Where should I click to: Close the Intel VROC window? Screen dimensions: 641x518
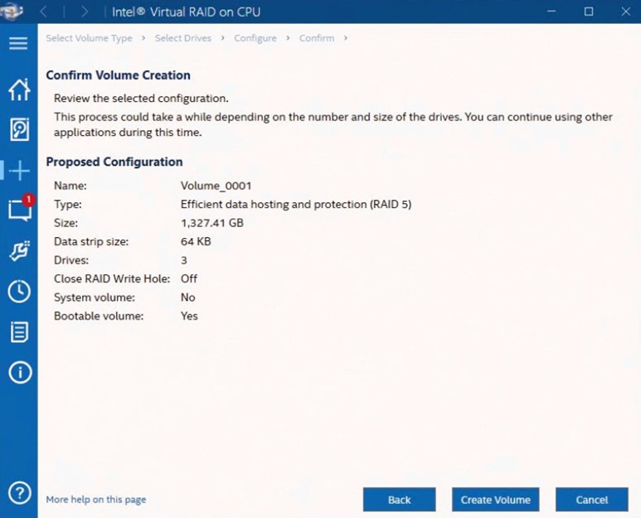click(625, 12)
